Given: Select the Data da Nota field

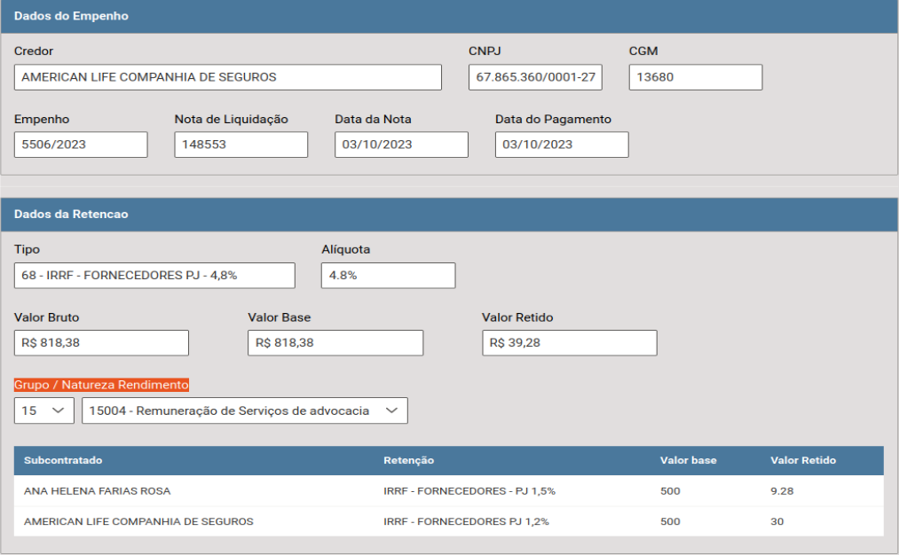Looking at the screenshot, I should (x=401, y=145).
